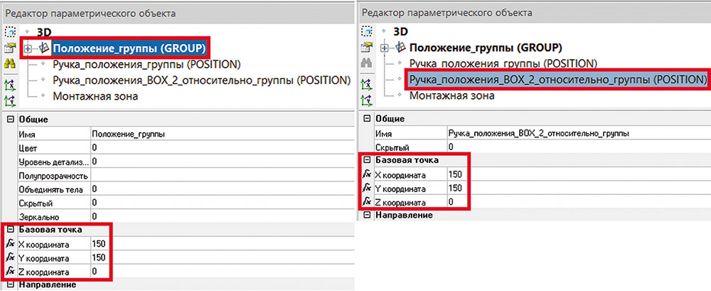711x291 pixels.
Task: Select Монтажная зона in right editor tree
Action: (451, 96)
